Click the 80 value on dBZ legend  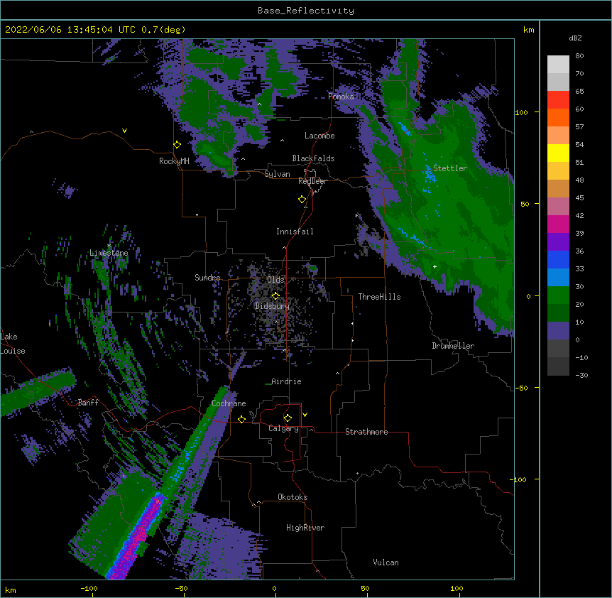(579, 56)
